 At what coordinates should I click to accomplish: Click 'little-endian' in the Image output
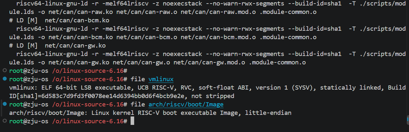(268, 113)
